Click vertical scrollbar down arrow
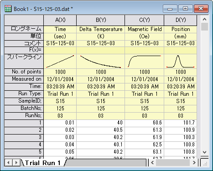213x171 pixels. pos(204,152)
